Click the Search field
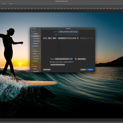The width and height of the screenshot is (123, 123). pos(87,38)
